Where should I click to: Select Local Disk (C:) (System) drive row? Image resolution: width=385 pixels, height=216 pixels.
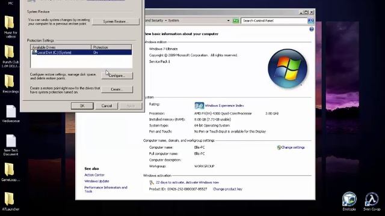coord(81,52)
